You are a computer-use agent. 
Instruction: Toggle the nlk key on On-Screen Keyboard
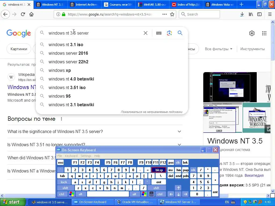click(x=193, y=170)
